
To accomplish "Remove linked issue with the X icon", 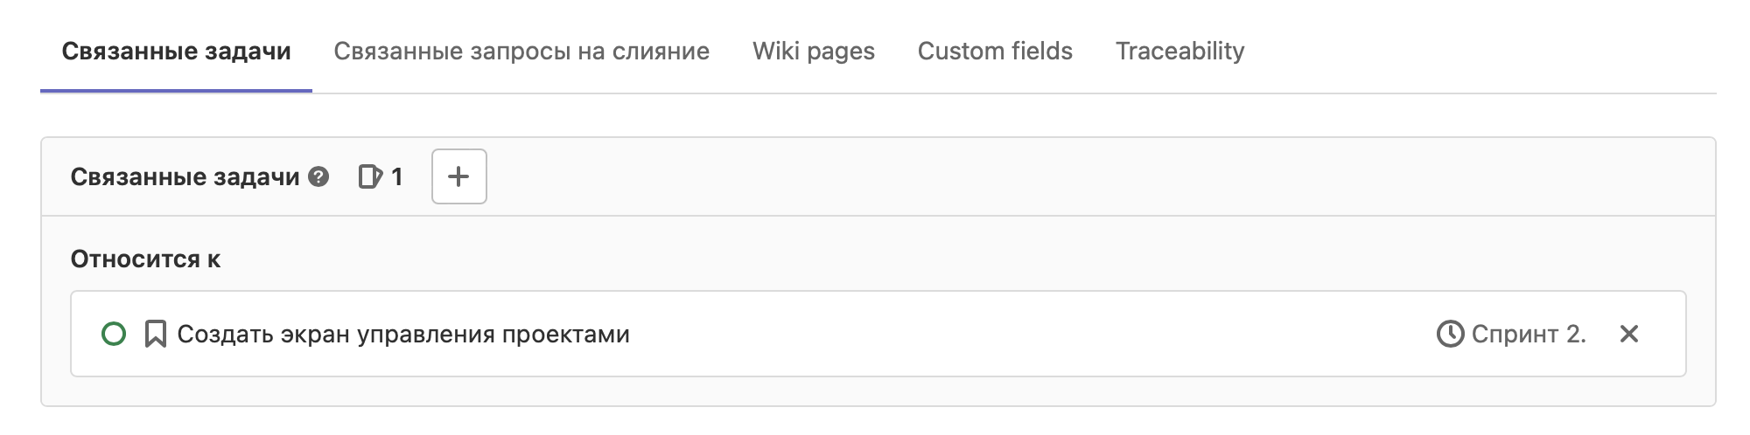I will 1628,334.
